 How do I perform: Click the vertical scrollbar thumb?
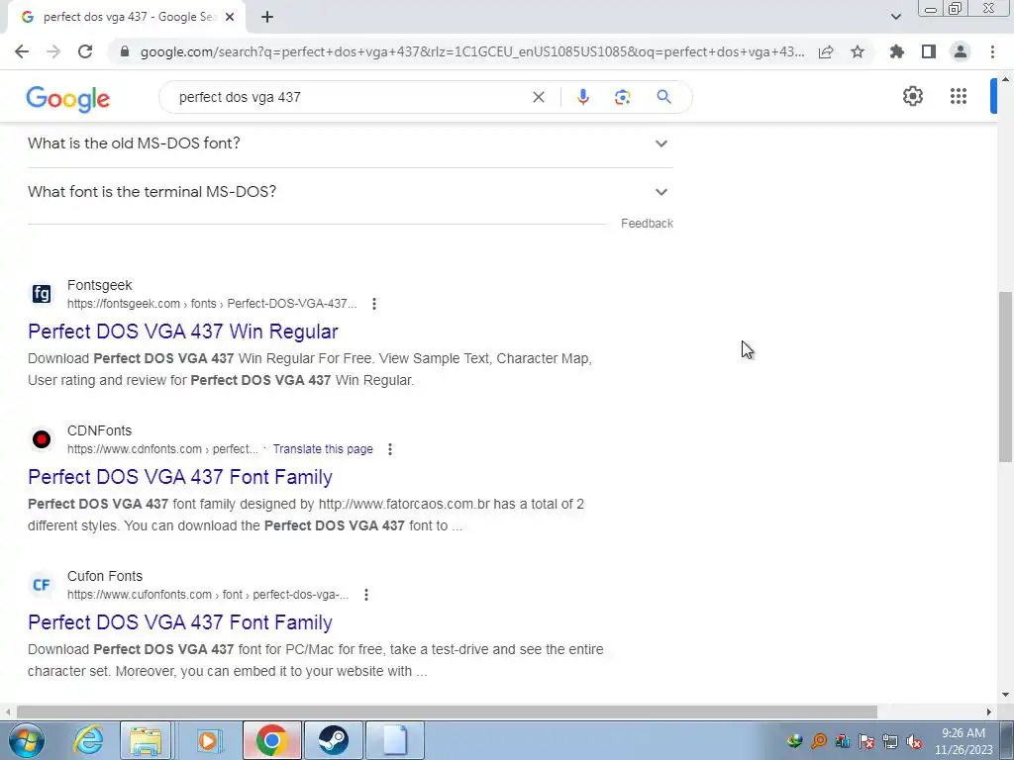[1005, 377]
